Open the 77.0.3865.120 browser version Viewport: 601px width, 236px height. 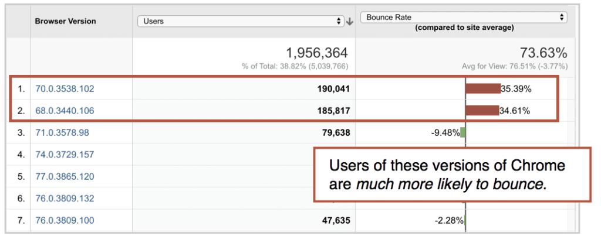click(x=65, y=176)
